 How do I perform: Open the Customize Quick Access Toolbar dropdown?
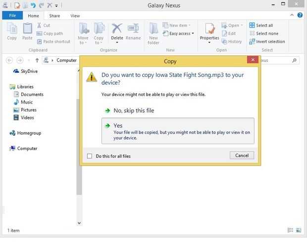(x=56, y=5)
